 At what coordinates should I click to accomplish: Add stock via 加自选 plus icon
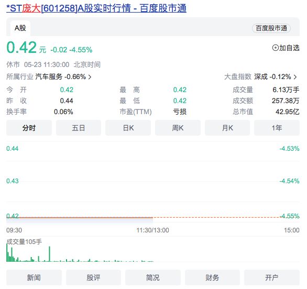pyautogui.click(x=275, y=48)
